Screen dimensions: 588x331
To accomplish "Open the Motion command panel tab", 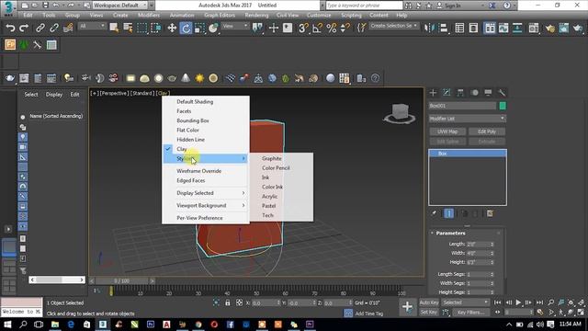I will click(474, 93).
